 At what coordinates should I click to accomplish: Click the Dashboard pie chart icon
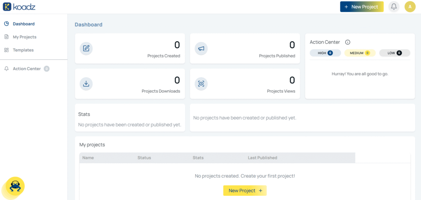pos(7,23)
